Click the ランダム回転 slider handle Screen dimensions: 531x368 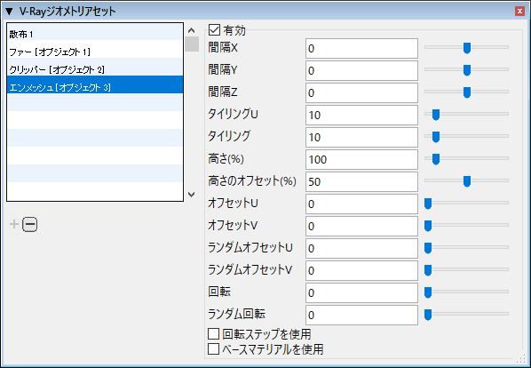(428, 315)
